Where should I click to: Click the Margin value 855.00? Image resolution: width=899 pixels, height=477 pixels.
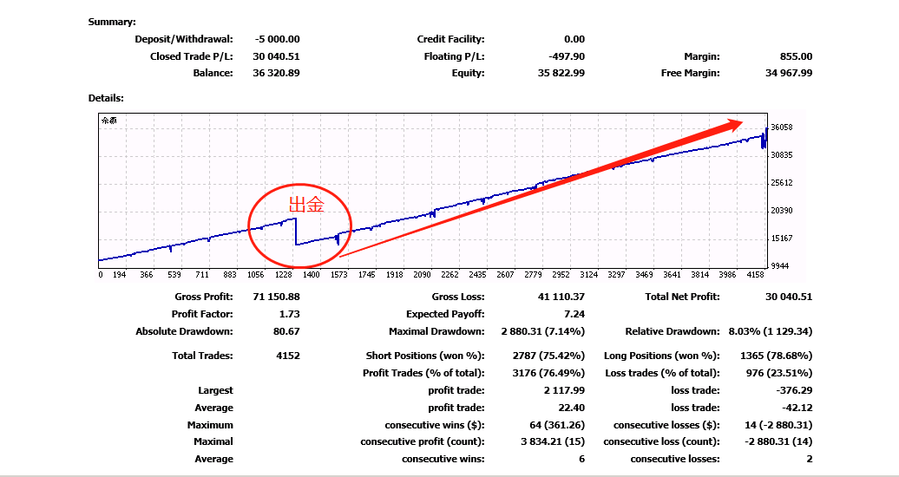[796, 56]
